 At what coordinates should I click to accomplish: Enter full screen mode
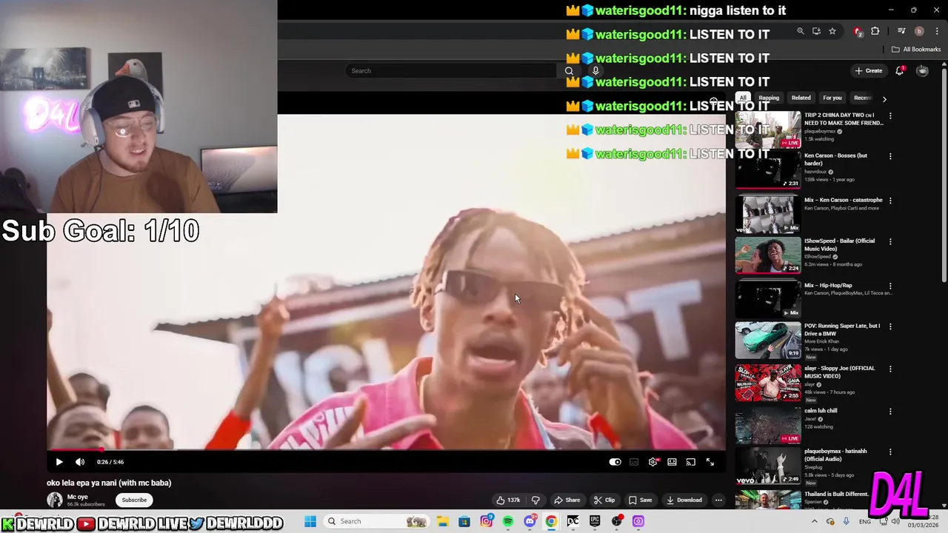(x=710, y=462)
